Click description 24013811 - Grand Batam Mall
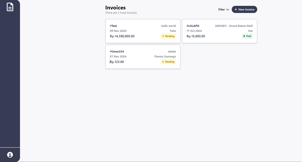This screenshot has width=302, height=162. [x=234, y=26]
